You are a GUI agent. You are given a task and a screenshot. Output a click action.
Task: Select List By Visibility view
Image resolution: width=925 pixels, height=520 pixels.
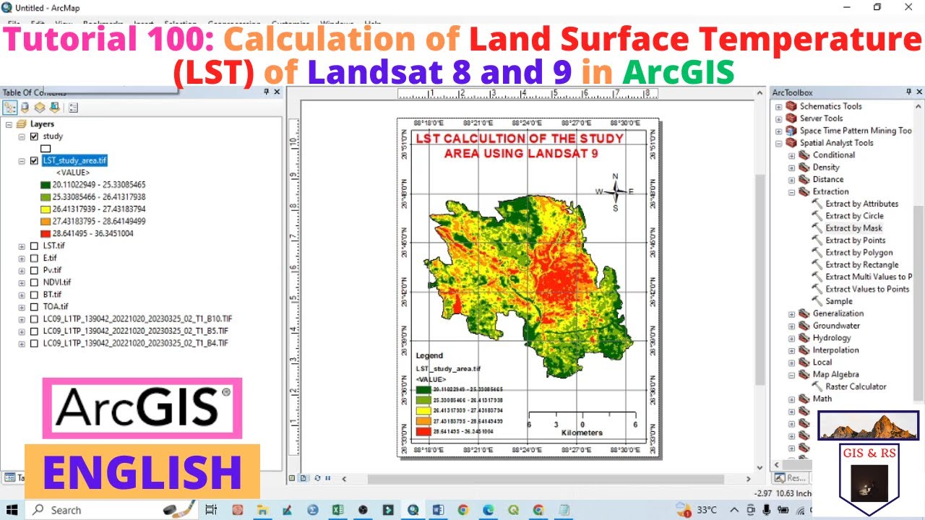point(40,108)
